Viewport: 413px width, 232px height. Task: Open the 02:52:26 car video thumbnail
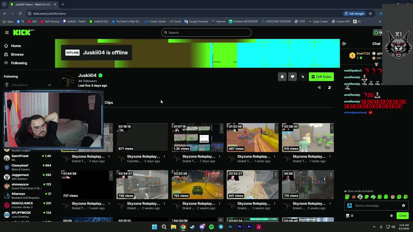click(197, 185)
